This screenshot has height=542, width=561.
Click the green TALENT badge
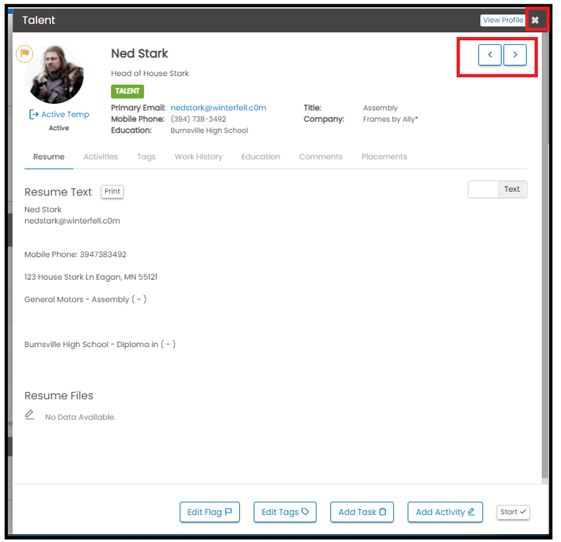[128, 91]
